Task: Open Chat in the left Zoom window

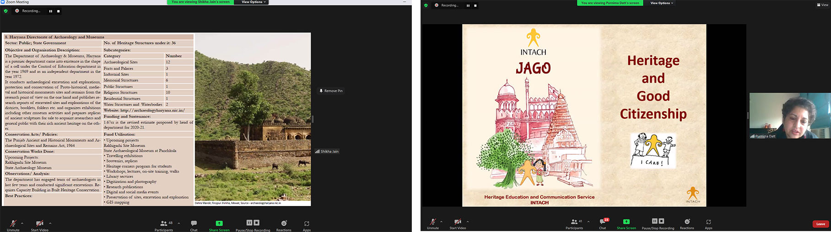Action: (x=194, y=225)
